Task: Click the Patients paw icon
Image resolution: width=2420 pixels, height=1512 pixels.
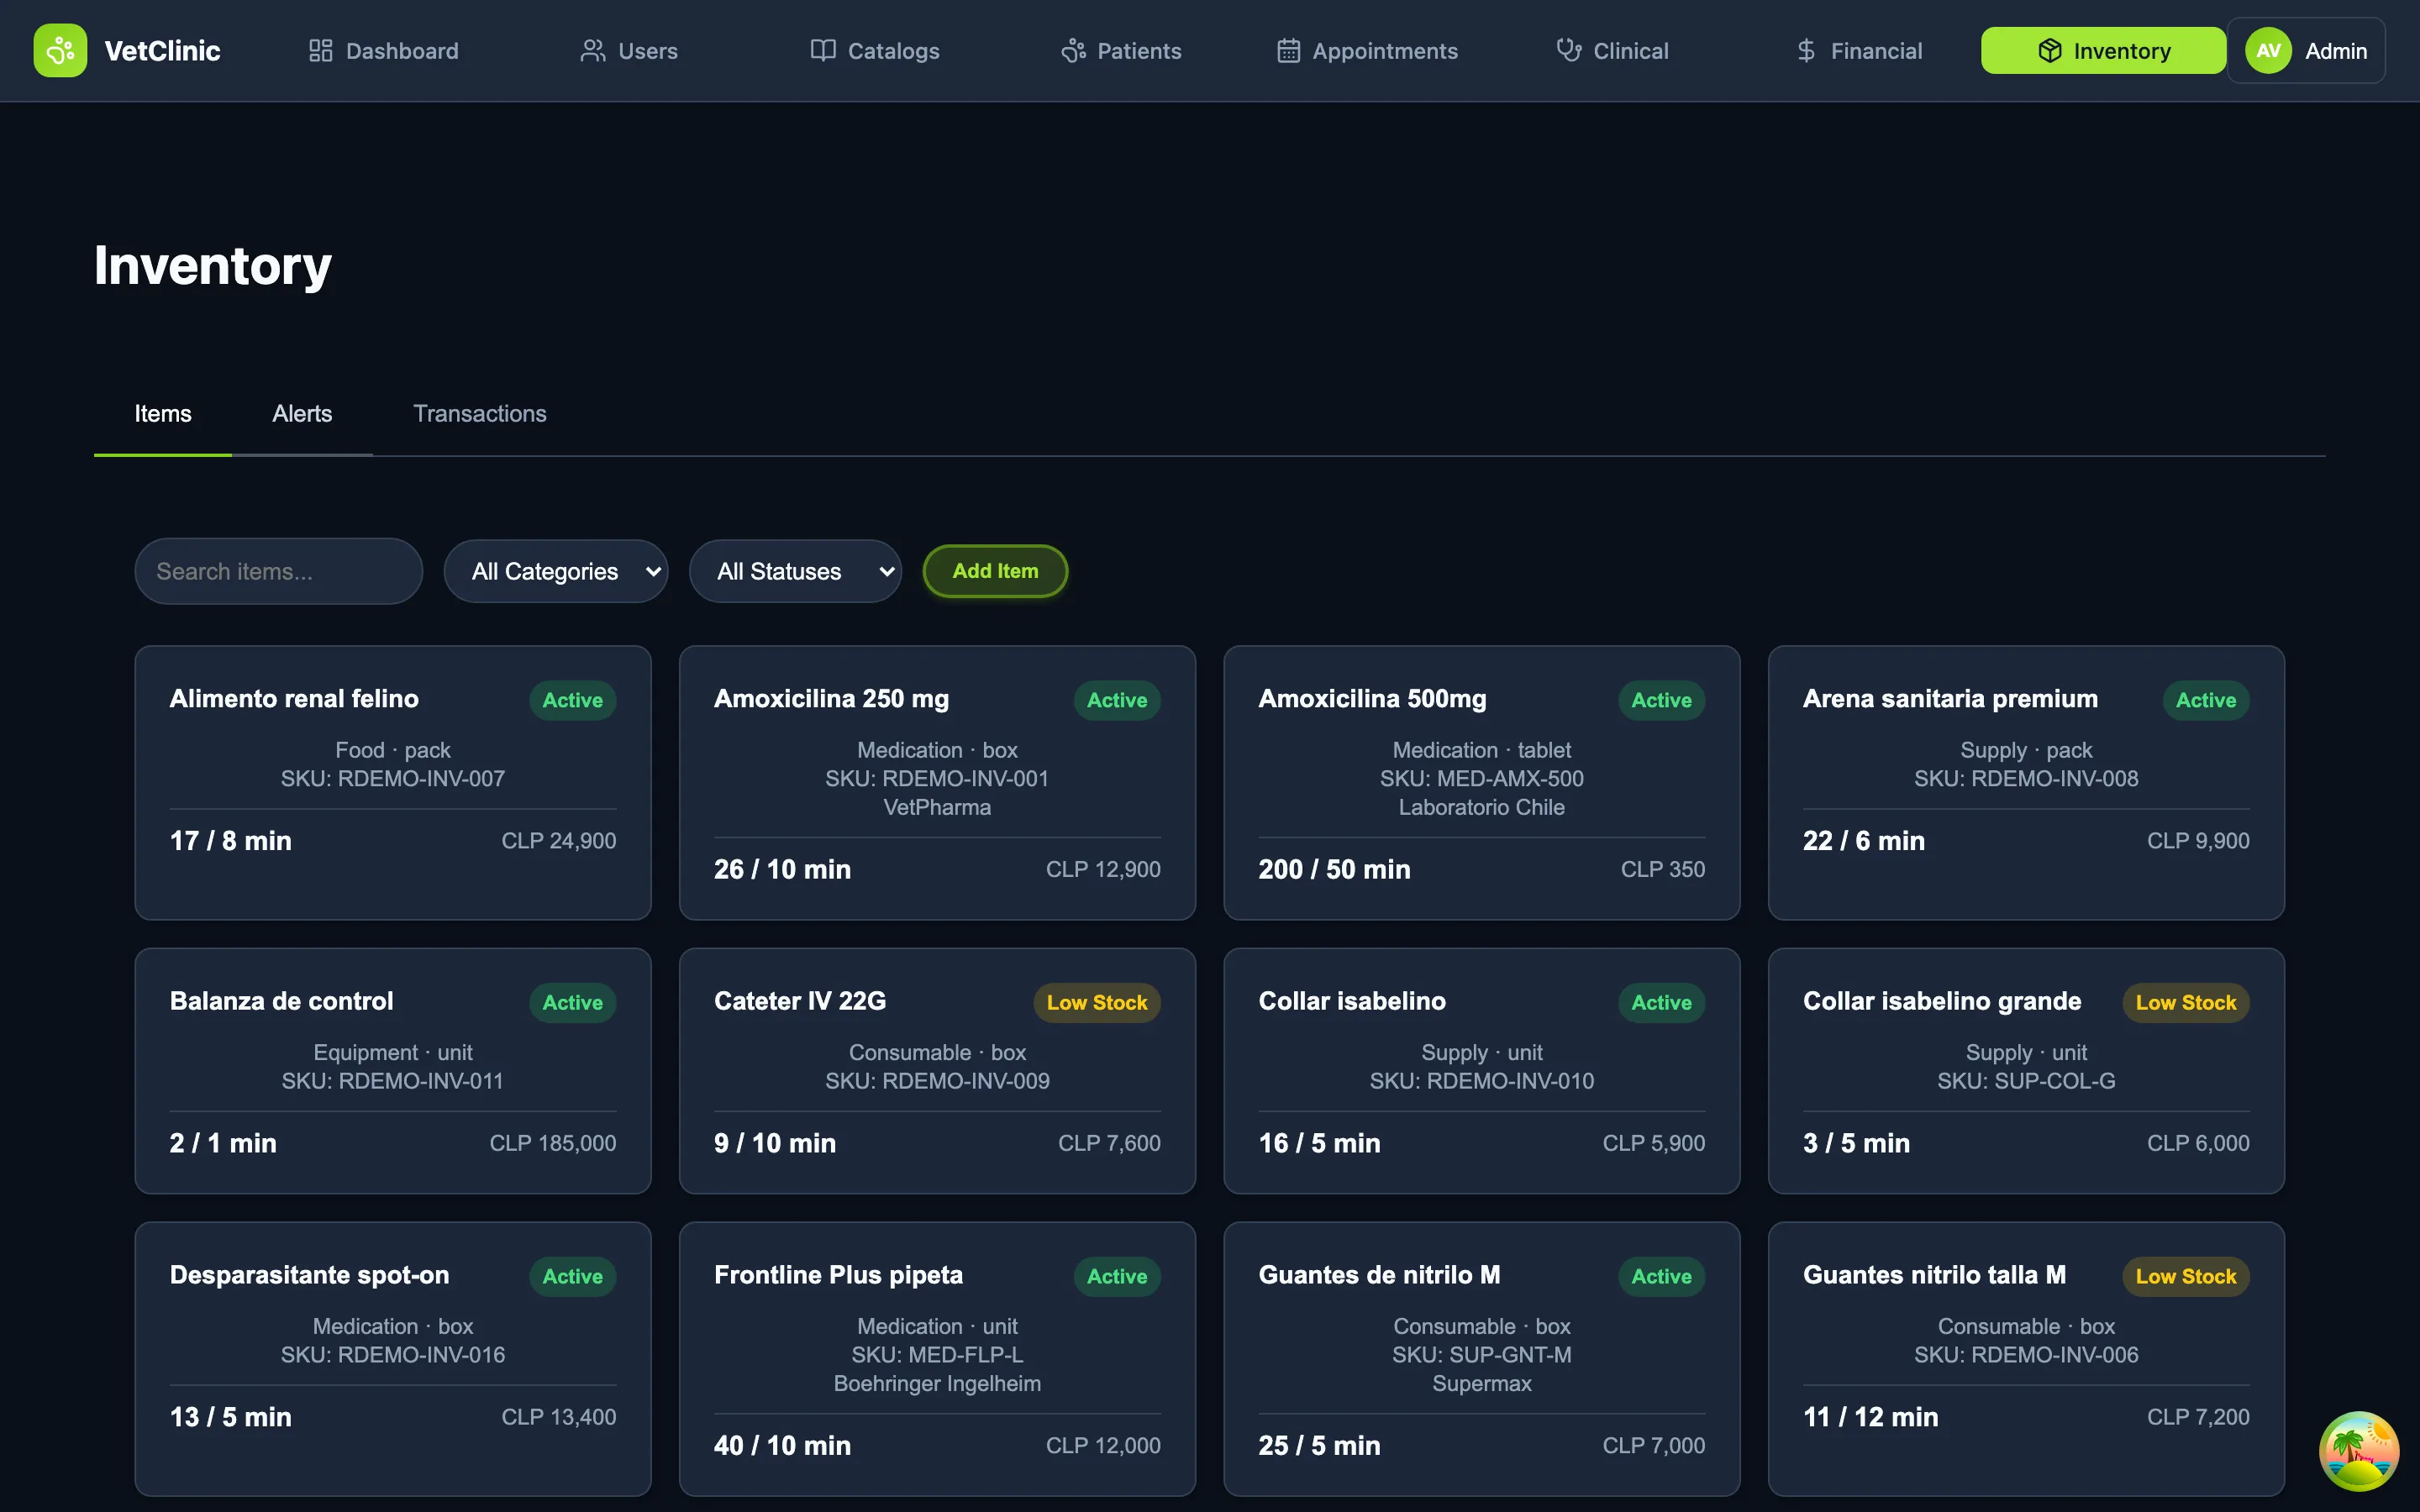Action: tap(1073, 50)
